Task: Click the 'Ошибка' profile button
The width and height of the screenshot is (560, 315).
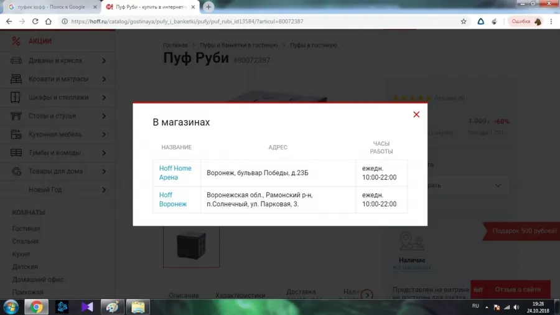Action: (x=526, y=21)
